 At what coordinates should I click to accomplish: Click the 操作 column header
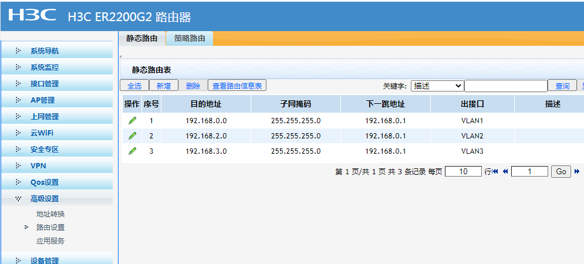click(x=132, y=104)
